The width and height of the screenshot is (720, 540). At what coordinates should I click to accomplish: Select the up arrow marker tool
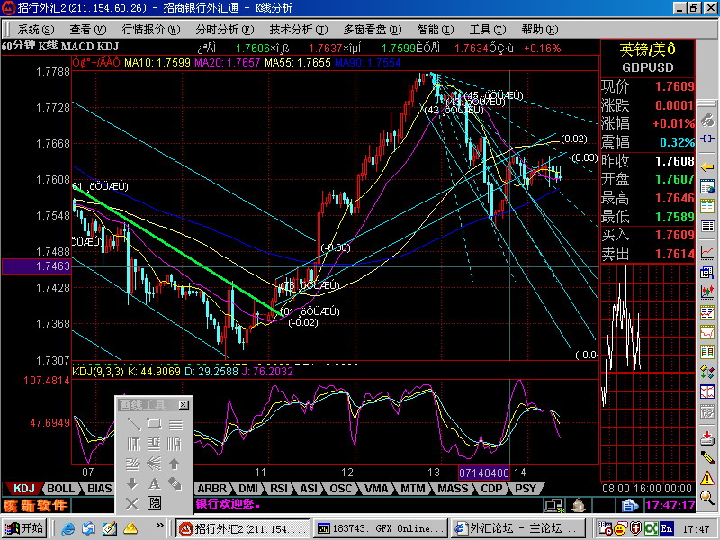pyautogui.click(x=175, y=464)
